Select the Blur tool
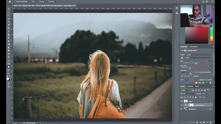This screenshot has height=124, width=221. 9,48
